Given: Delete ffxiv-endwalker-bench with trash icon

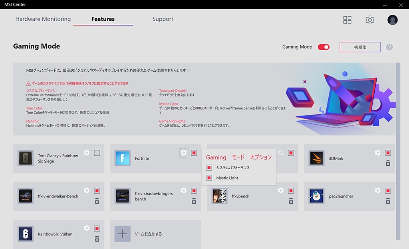Looking at the screenshot, I should click(97, 201).
